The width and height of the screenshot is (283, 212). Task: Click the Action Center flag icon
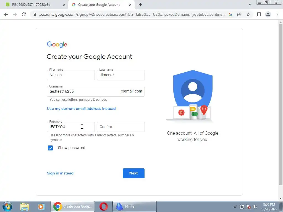pyautogui.click(x=248, y=207)
